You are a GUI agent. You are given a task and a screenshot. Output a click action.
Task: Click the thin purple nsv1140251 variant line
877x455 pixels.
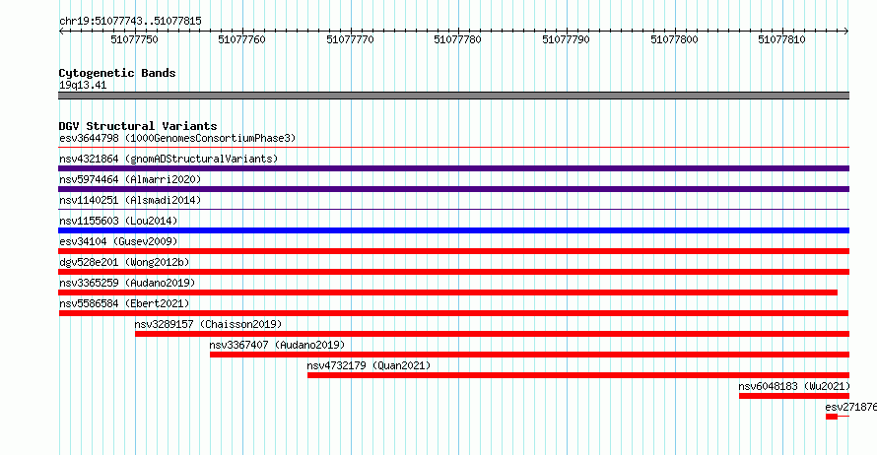coord(453,210)
